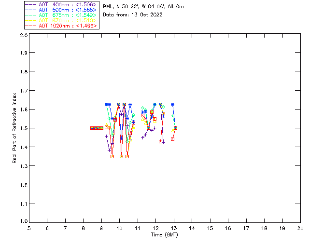Click the x-axis tick label 16
The height and width of the screenshot is (247, 309).
coord(228,228)
